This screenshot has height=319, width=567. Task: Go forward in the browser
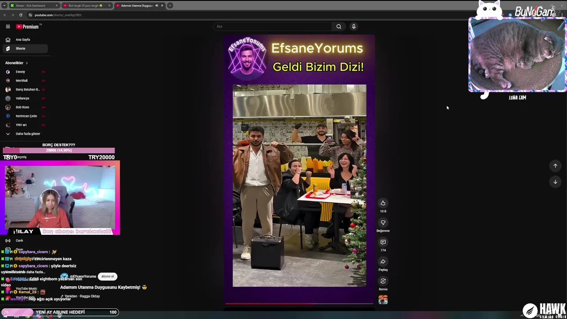point(12,15)
